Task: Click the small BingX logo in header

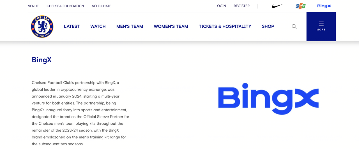Action: click(x=324, y=6)
